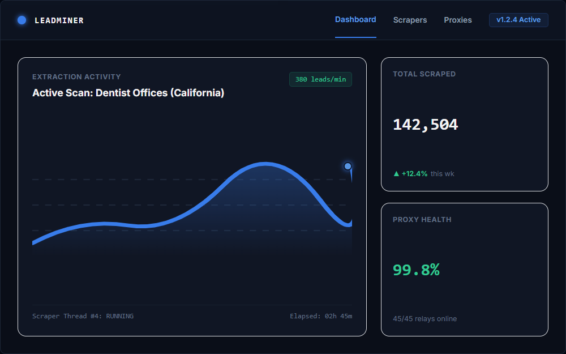
Task: Click the glowing data point on chart
Action: click(x=348, y=166)
